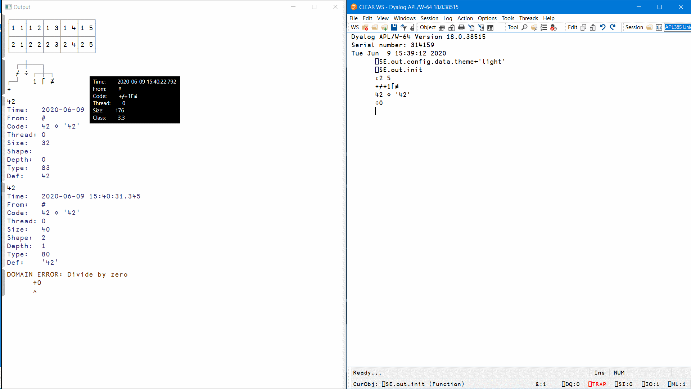
Task: Click the Load workspace folder icon
Action: 375,27
